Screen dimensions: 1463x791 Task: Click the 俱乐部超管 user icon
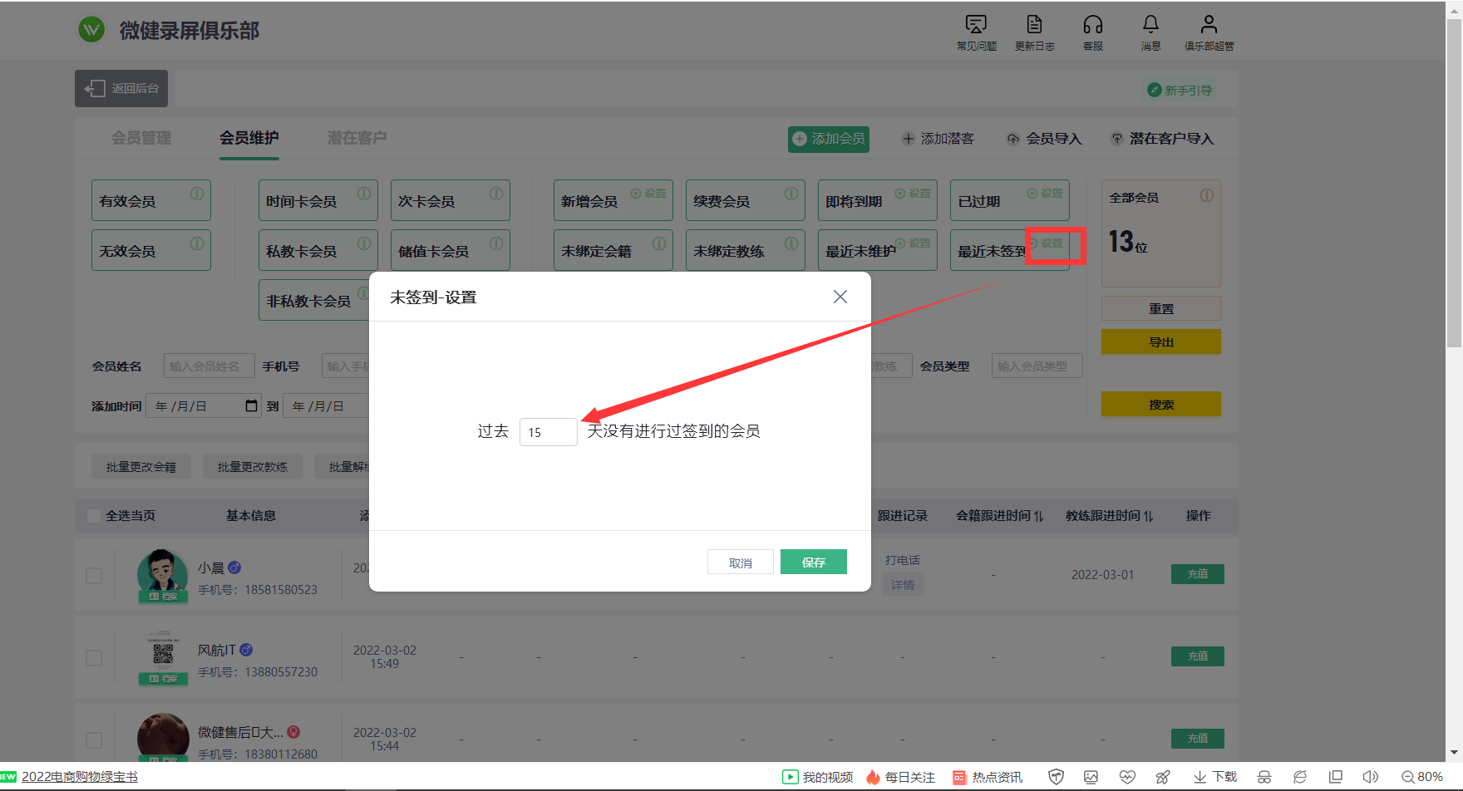click(1209, 25)
